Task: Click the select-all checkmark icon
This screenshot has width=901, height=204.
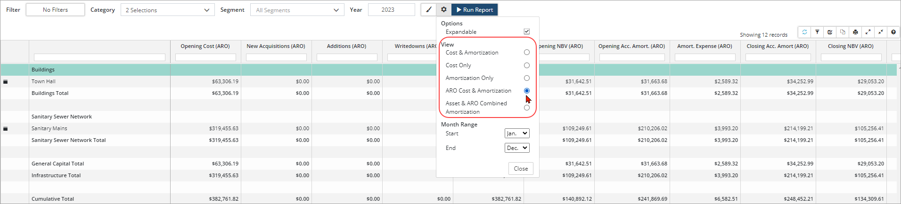Action: tap(830, 32)
